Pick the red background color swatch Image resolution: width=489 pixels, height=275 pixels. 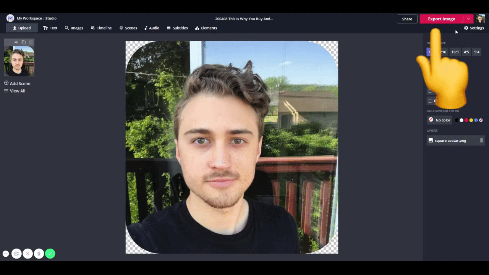[x=466, y=120]
